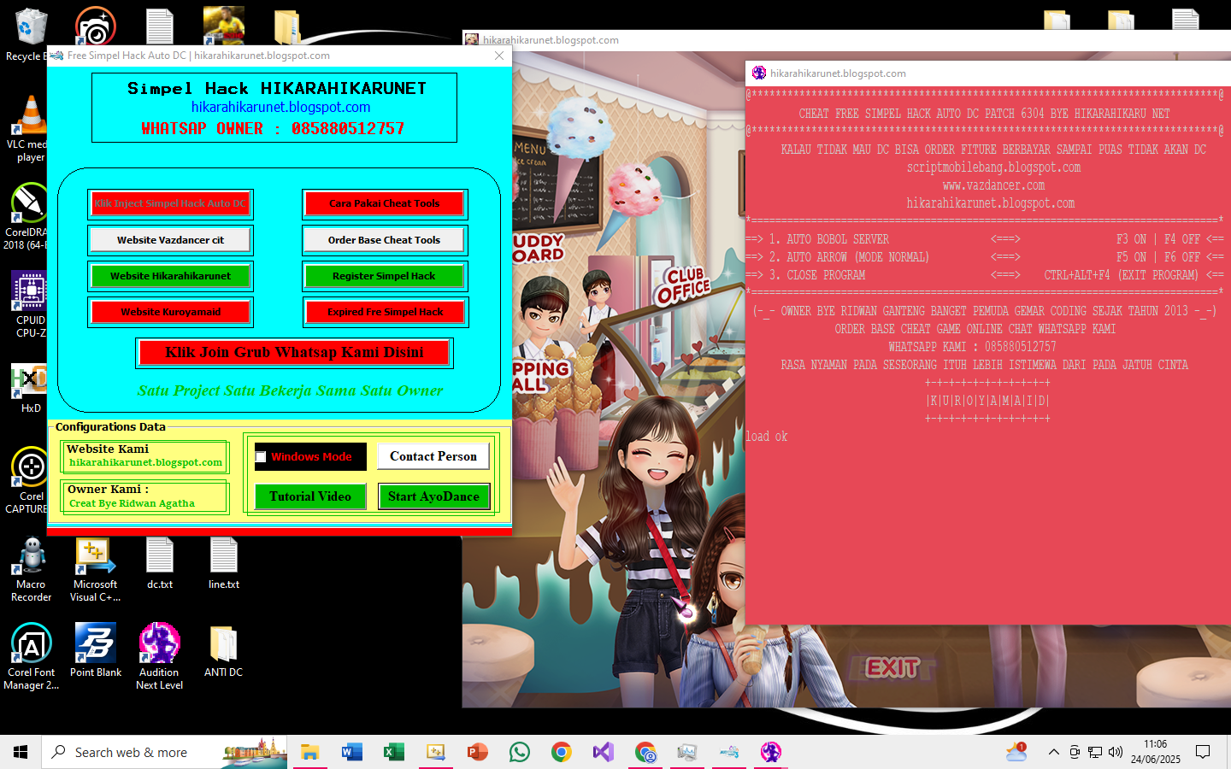1231x769 pixels.
Task: Show hidden system tray icons chevron
Action: (1054, 752)
